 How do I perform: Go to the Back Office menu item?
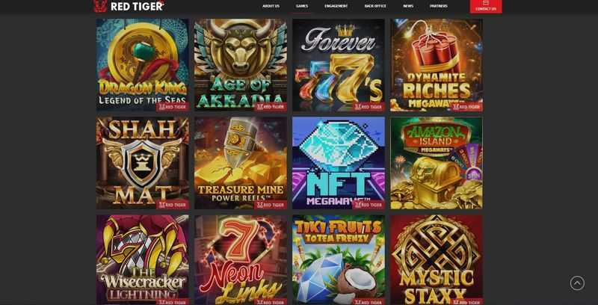(375, 6)
